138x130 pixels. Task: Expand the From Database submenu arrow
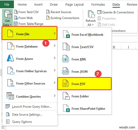[55, 45]
